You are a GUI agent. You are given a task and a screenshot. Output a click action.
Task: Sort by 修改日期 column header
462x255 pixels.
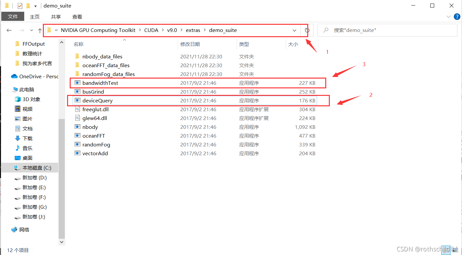(x=190, y=44)
